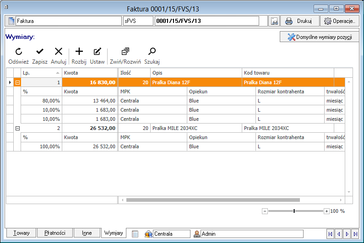Click the print preview icon beside Drukuj
The image size is (364, 243).
[274, 21]
